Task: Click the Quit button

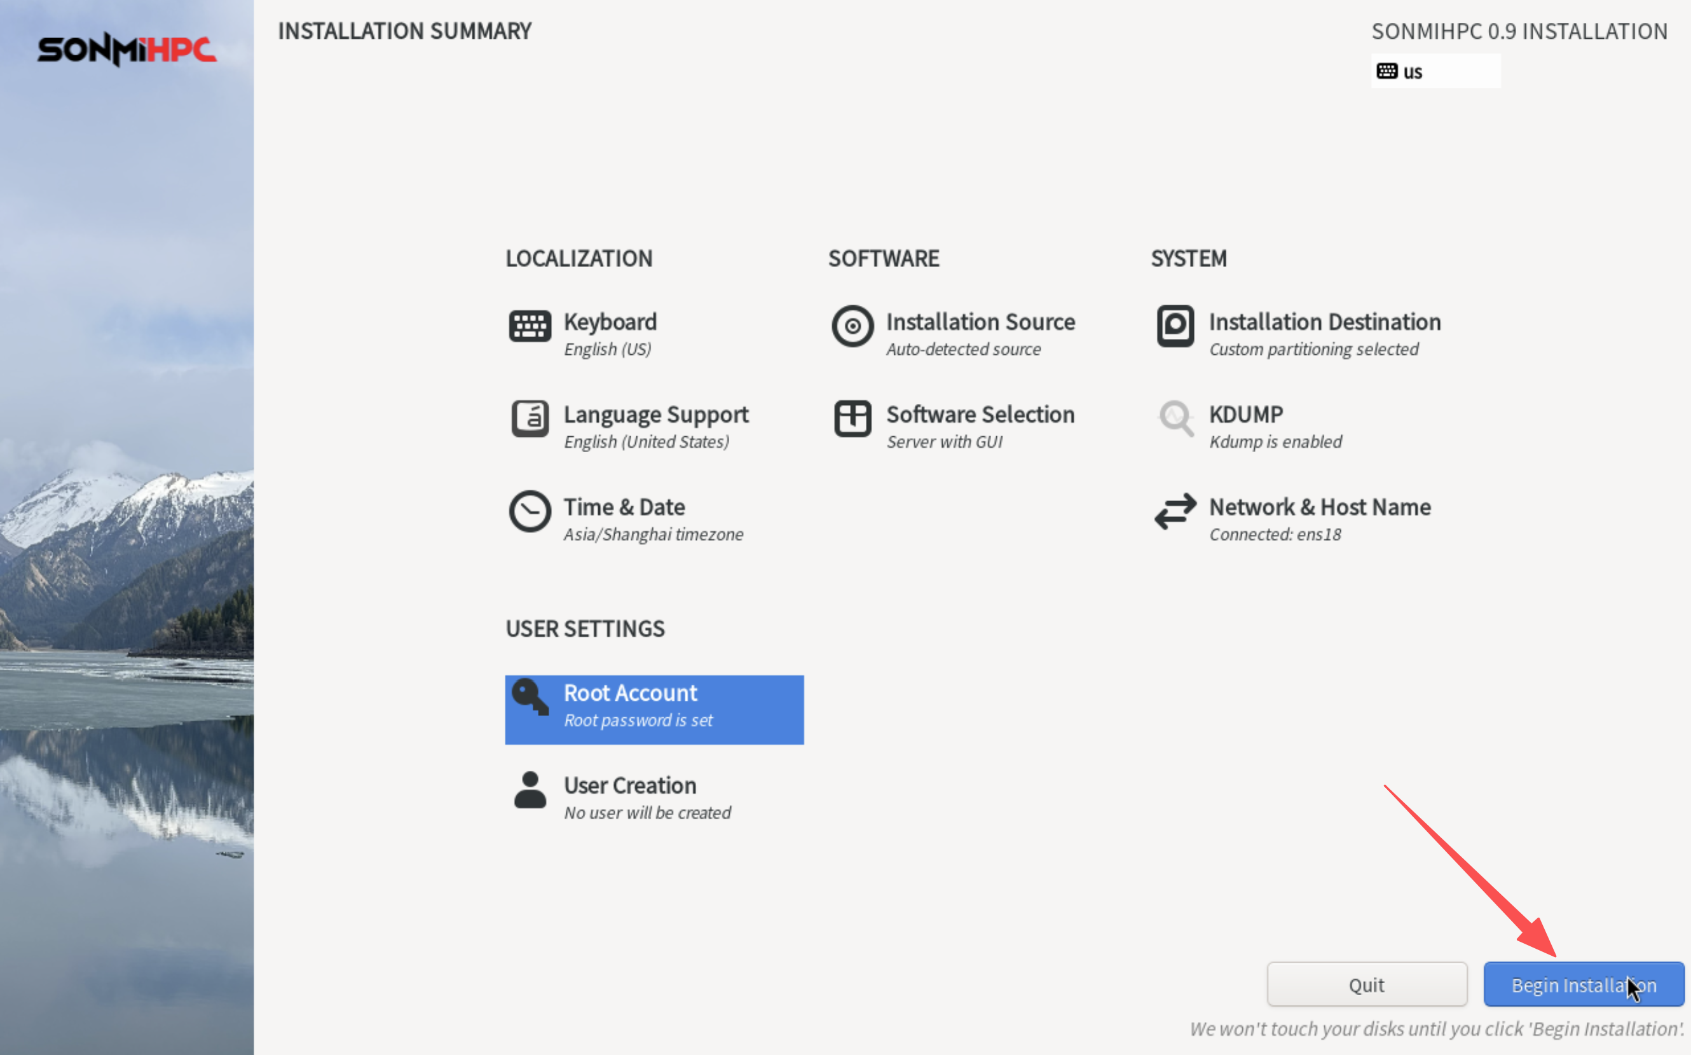Action: (1366, 984)
